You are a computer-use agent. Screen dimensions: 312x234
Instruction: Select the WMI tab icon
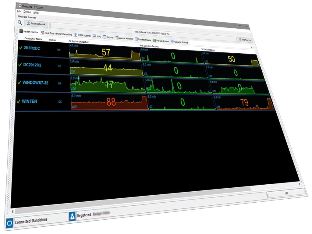click(94, 36)
